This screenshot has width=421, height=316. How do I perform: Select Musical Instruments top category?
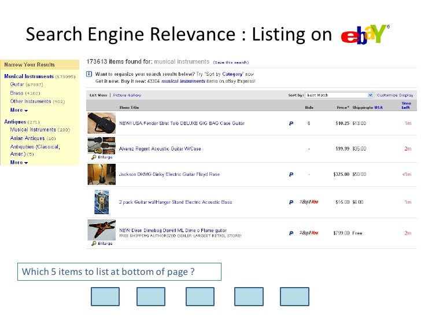[29, 76]
